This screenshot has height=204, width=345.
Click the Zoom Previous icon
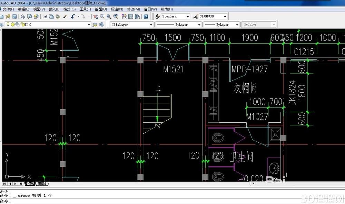tap(116, 17)
